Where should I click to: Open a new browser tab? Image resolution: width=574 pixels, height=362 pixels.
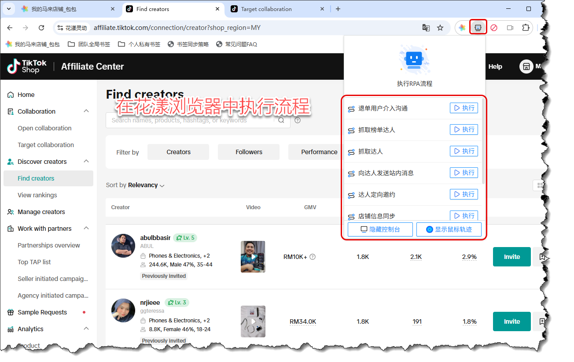click(338, 9)
